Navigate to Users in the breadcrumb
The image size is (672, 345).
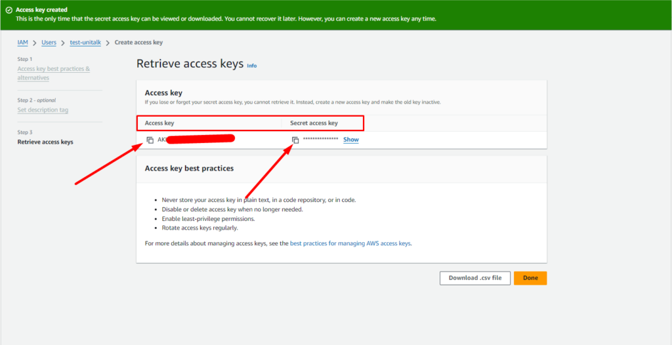[x=49, y=43]
